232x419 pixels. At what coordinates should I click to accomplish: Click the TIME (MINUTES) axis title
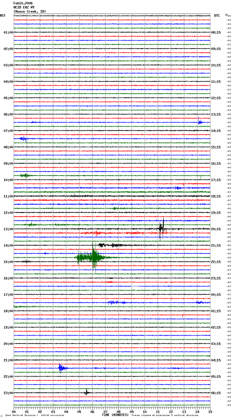point(115,415)
